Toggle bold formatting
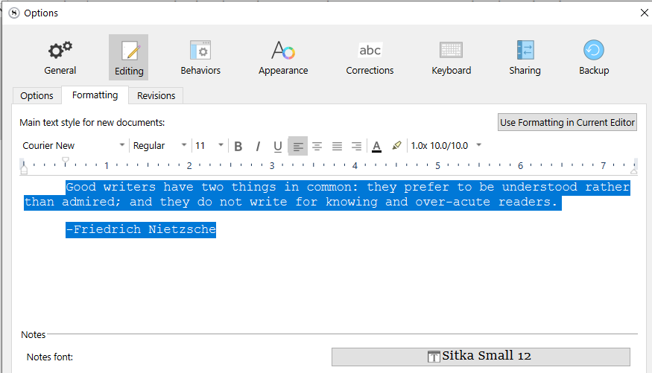This screenshot has height=373, width=652. [x=238, y=146]
